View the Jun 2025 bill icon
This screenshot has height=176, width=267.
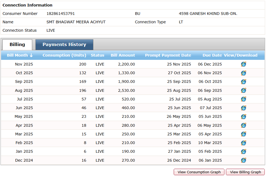pyautogui.click(x=243, y=108)
